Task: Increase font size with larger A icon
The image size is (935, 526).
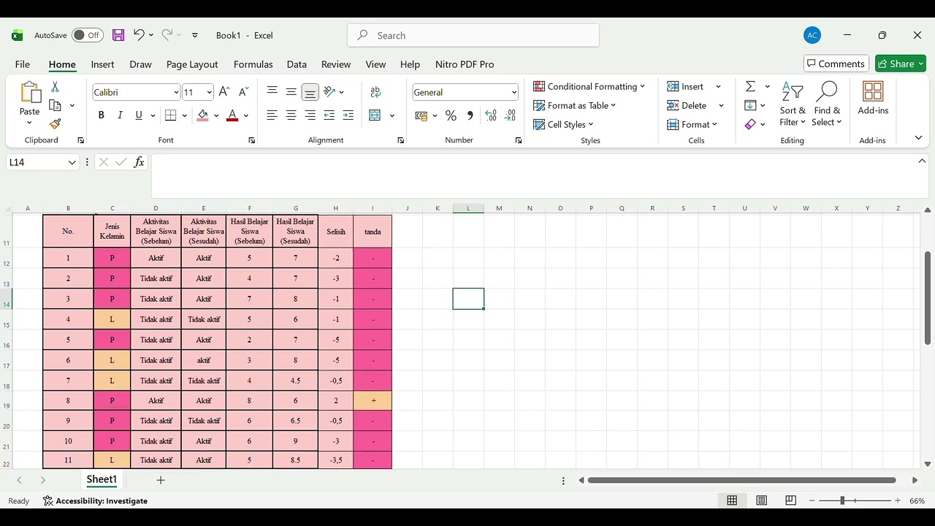Action: (x=224, y=92)
